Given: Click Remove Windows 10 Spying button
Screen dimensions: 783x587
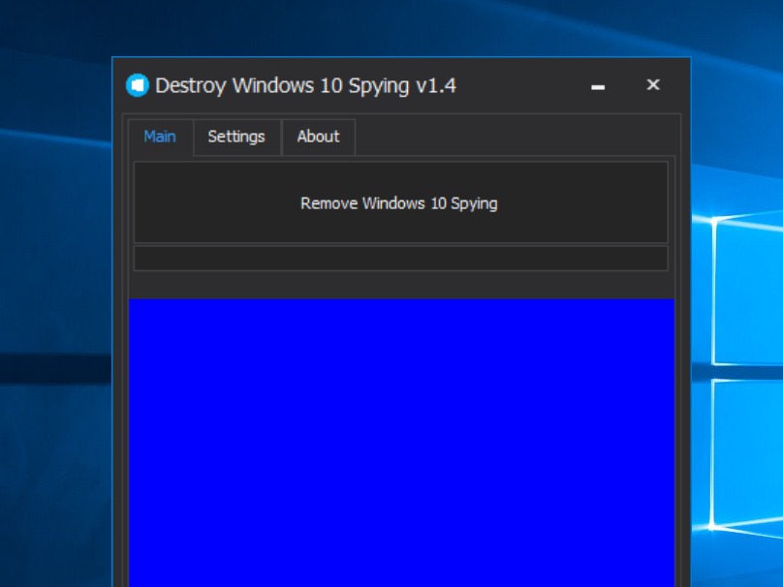Looking at the screenshot, I should (x=400, y=202).
